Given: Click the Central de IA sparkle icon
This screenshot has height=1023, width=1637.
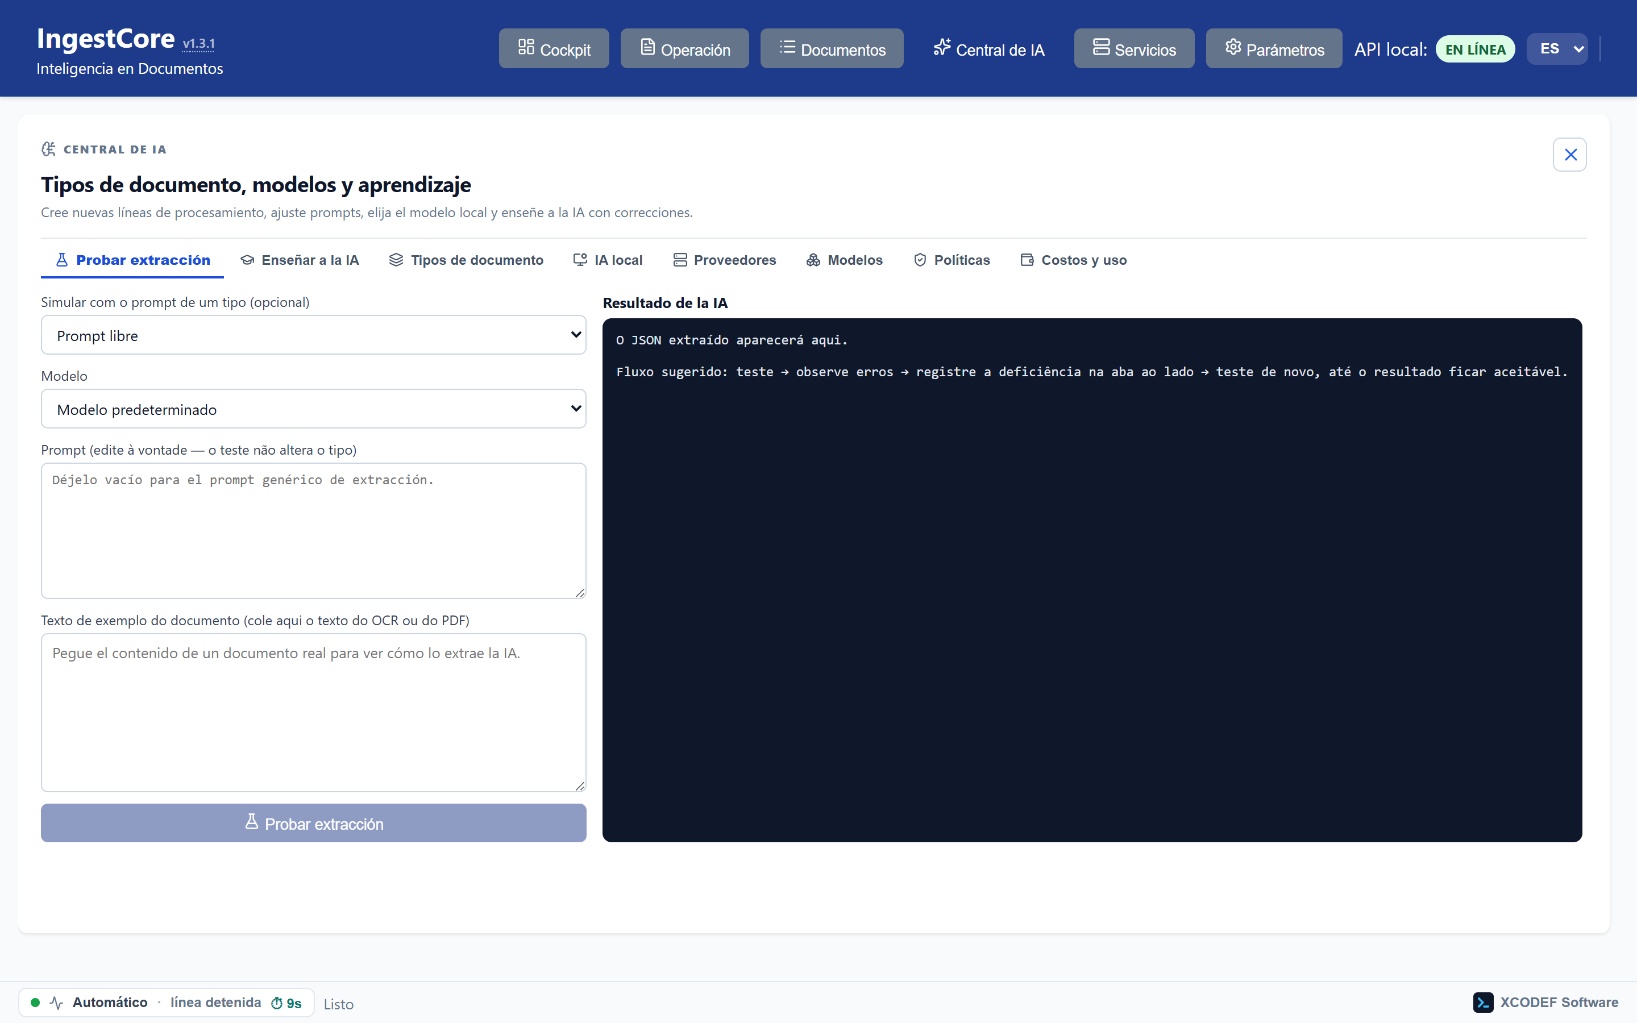Looking at the screenshot, I should tap(942, 47).
